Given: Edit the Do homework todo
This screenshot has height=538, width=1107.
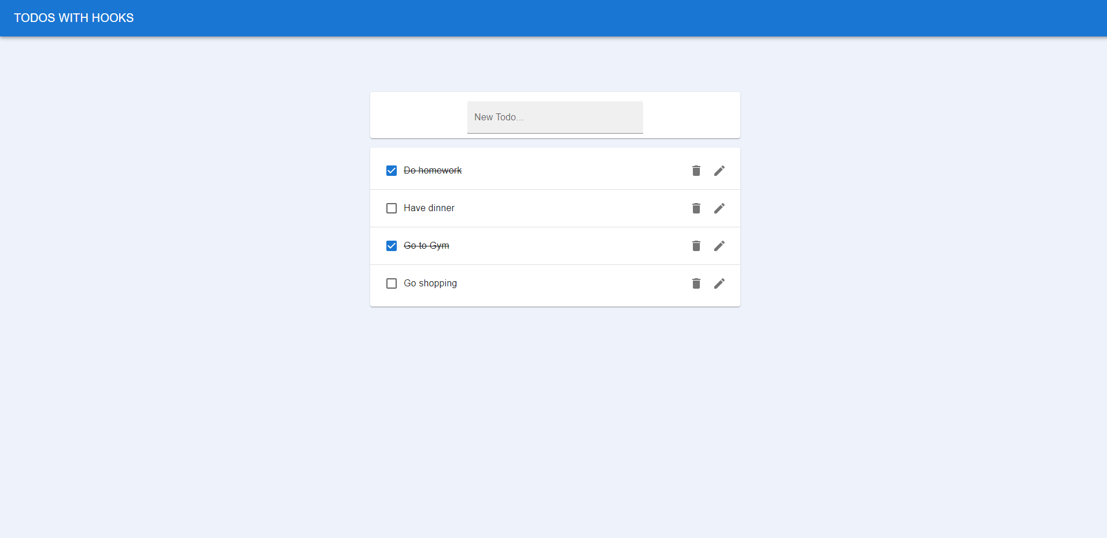Looking at the screenshot, I should pyautogui.click(x=719, y=171).
